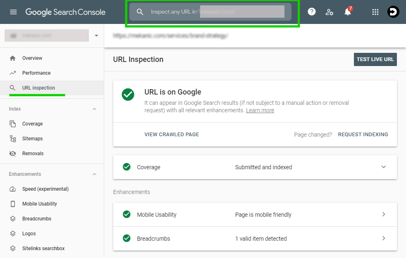This screenshot has height=258, width=406.
Task: Follow the Learn more link
Action: [260, 110]
